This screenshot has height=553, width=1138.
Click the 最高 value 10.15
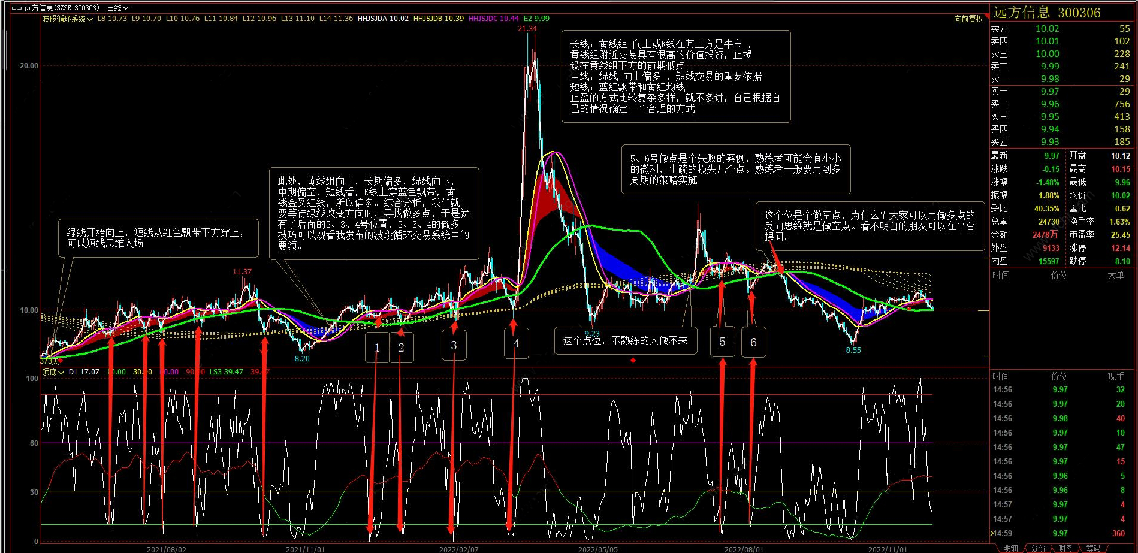pyautogui.click(x=1121, y=169)
